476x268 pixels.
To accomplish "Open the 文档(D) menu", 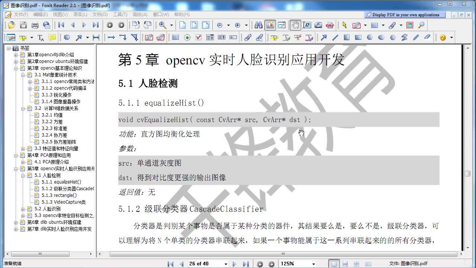I will pyautogui.click(x=100, y=15).
